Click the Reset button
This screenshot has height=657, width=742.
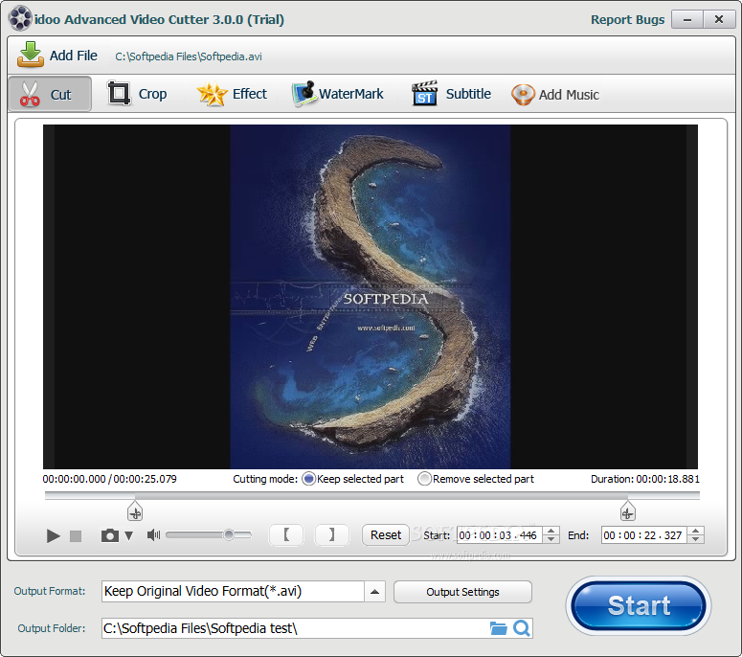click(386, 534)
